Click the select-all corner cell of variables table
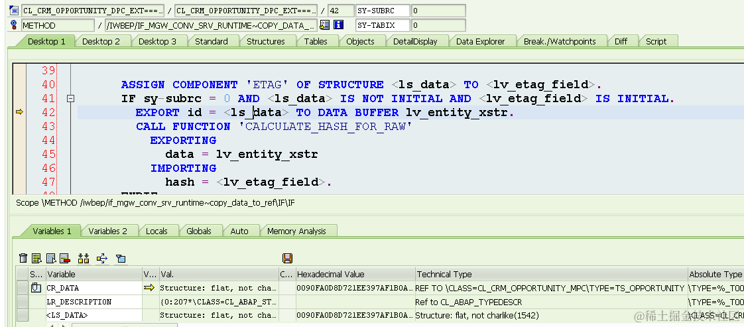 pos(23,274)
